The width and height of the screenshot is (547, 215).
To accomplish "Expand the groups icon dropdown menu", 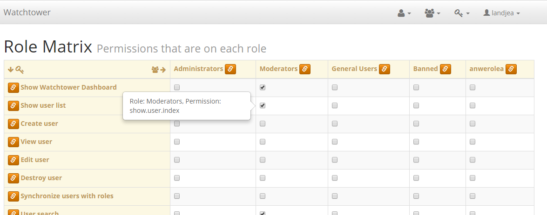I will pos(432,13).
